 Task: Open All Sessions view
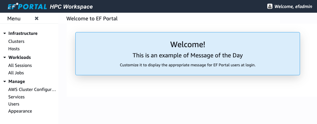20,65
